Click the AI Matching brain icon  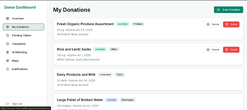coord(8,52)
